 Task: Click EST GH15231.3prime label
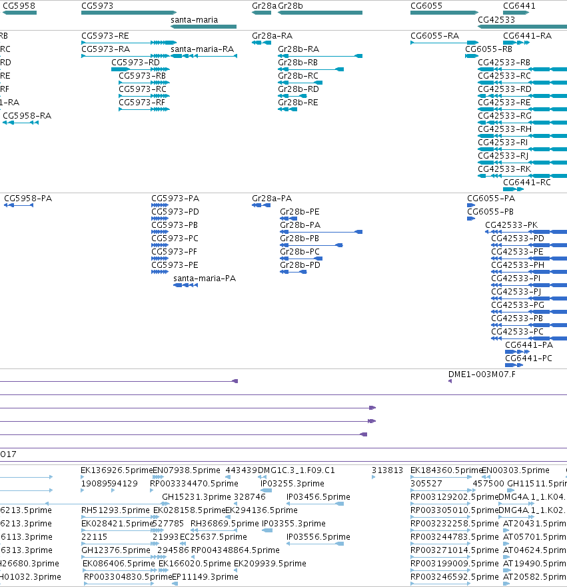pyautogui.click(x=196, y=497)
